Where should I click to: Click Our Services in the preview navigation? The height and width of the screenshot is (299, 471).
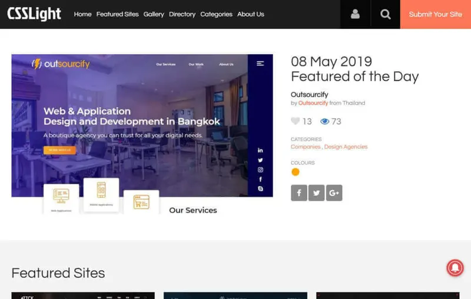click(x=166, y=64)
